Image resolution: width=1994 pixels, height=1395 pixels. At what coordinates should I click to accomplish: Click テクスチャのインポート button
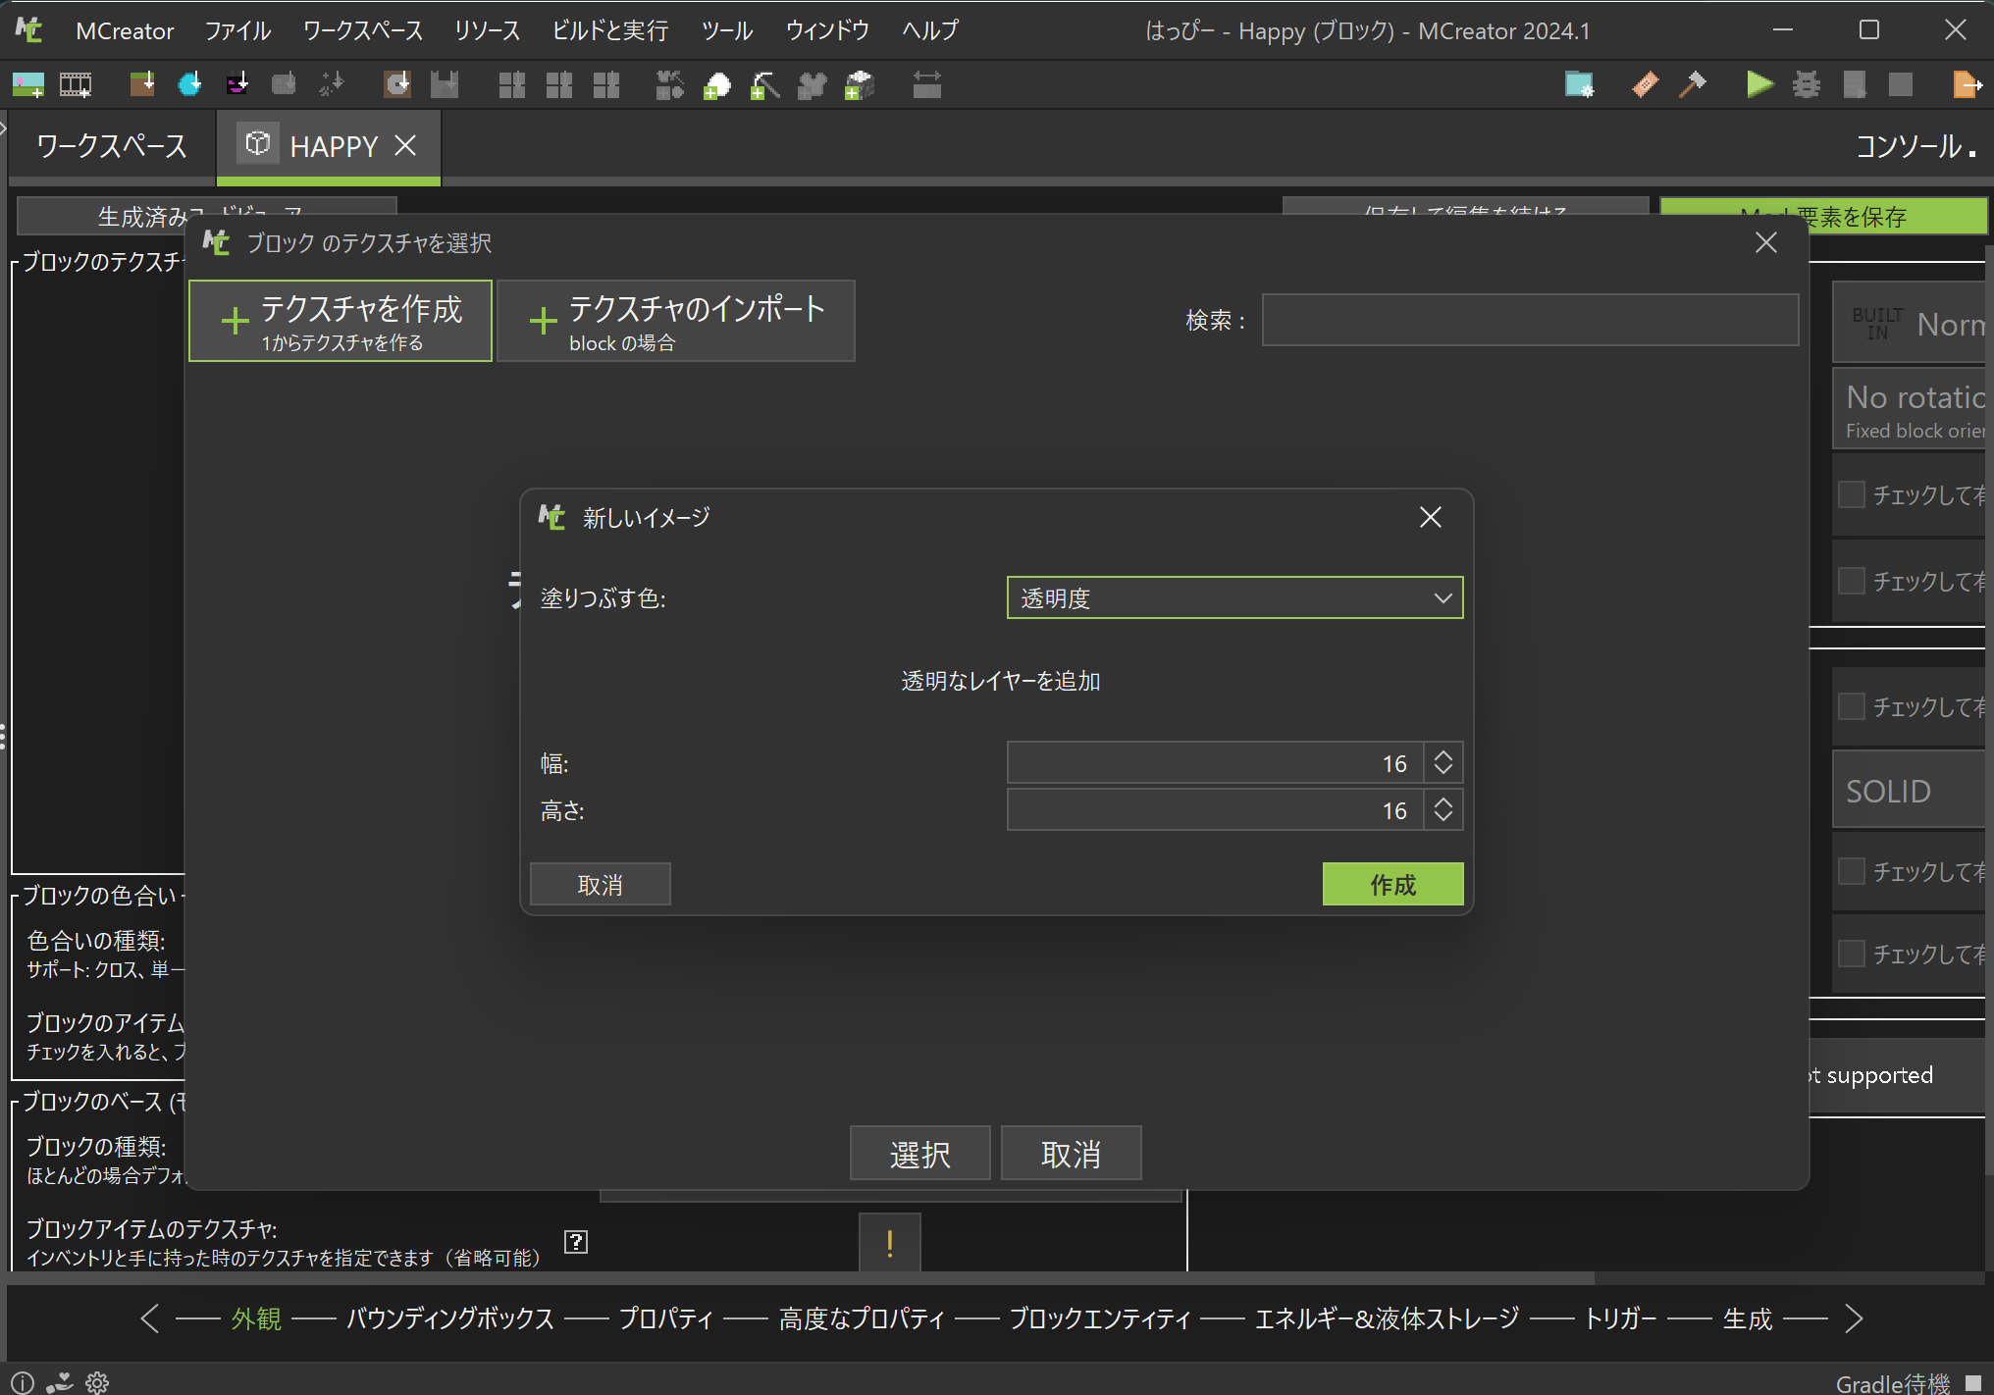(676, 321)
